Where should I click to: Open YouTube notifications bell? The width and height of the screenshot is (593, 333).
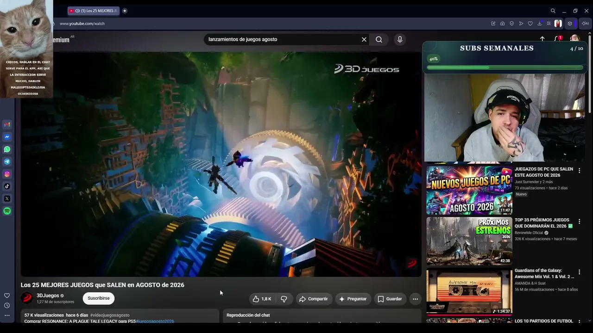coord(558,39)
